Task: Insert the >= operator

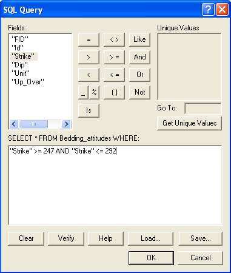Action: click(x=114, y=57)
